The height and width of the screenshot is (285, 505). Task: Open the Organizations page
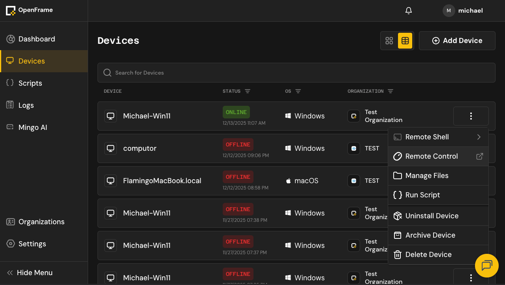pyautogui.click(x=44, y=222)
